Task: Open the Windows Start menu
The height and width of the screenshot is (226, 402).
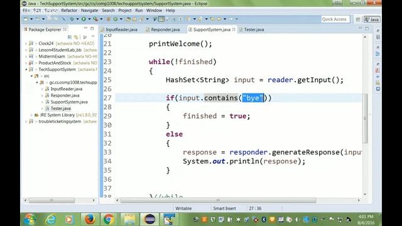Action: tap(30, 219)
